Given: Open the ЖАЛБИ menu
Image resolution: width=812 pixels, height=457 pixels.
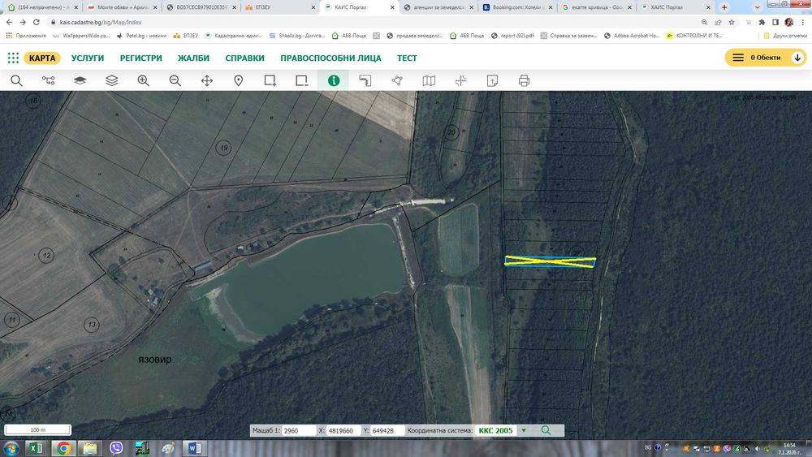Looking at the screenshot, I should (193, 58).
